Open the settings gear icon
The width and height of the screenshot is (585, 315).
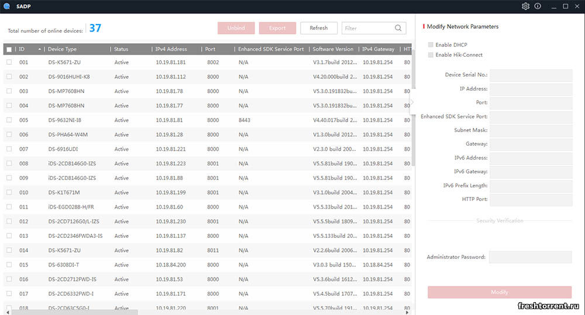point(525,6)
